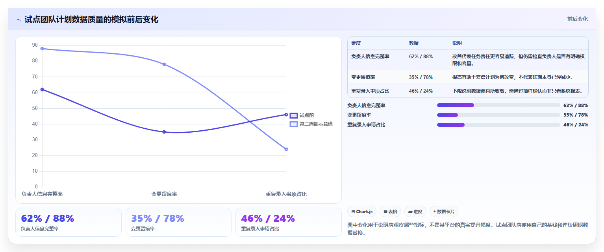The height and width of the screenshot is (252, 604).
Task: Click the 进度 chip
Action: pos(415,212)
